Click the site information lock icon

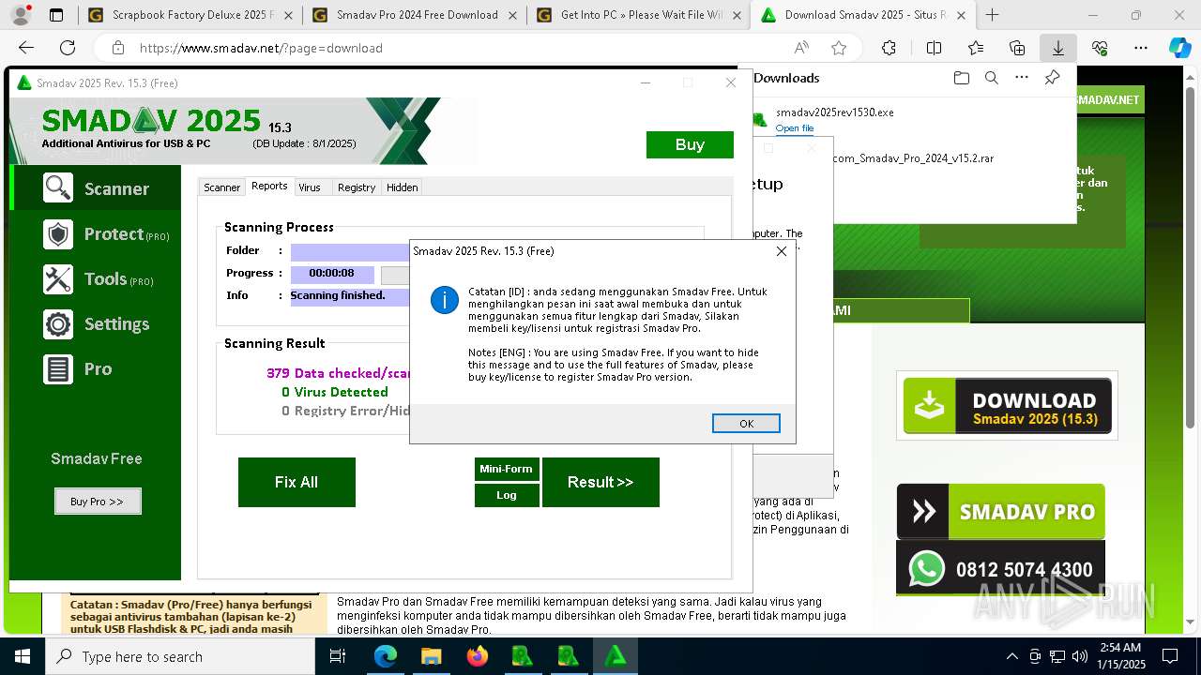click(117, 48)
